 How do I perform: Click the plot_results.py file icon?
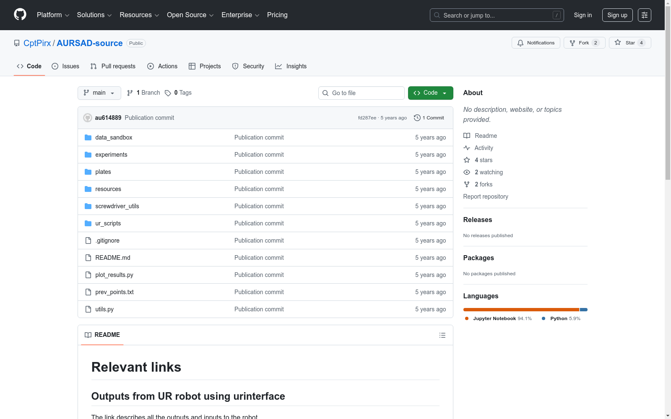[88, 275]
